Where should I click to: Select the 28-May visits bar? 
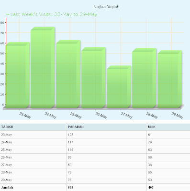coord(144,78)
